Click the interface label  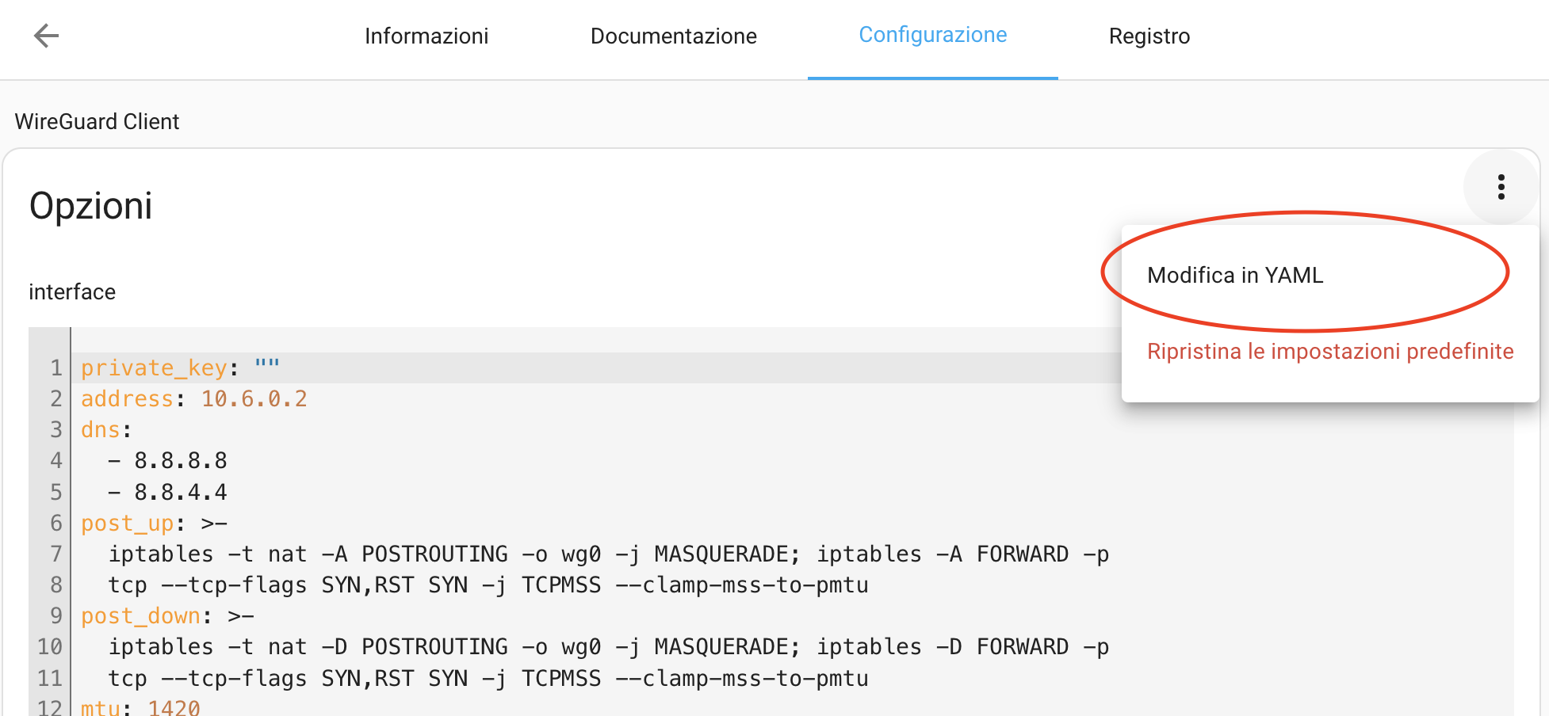click(72, 291)
